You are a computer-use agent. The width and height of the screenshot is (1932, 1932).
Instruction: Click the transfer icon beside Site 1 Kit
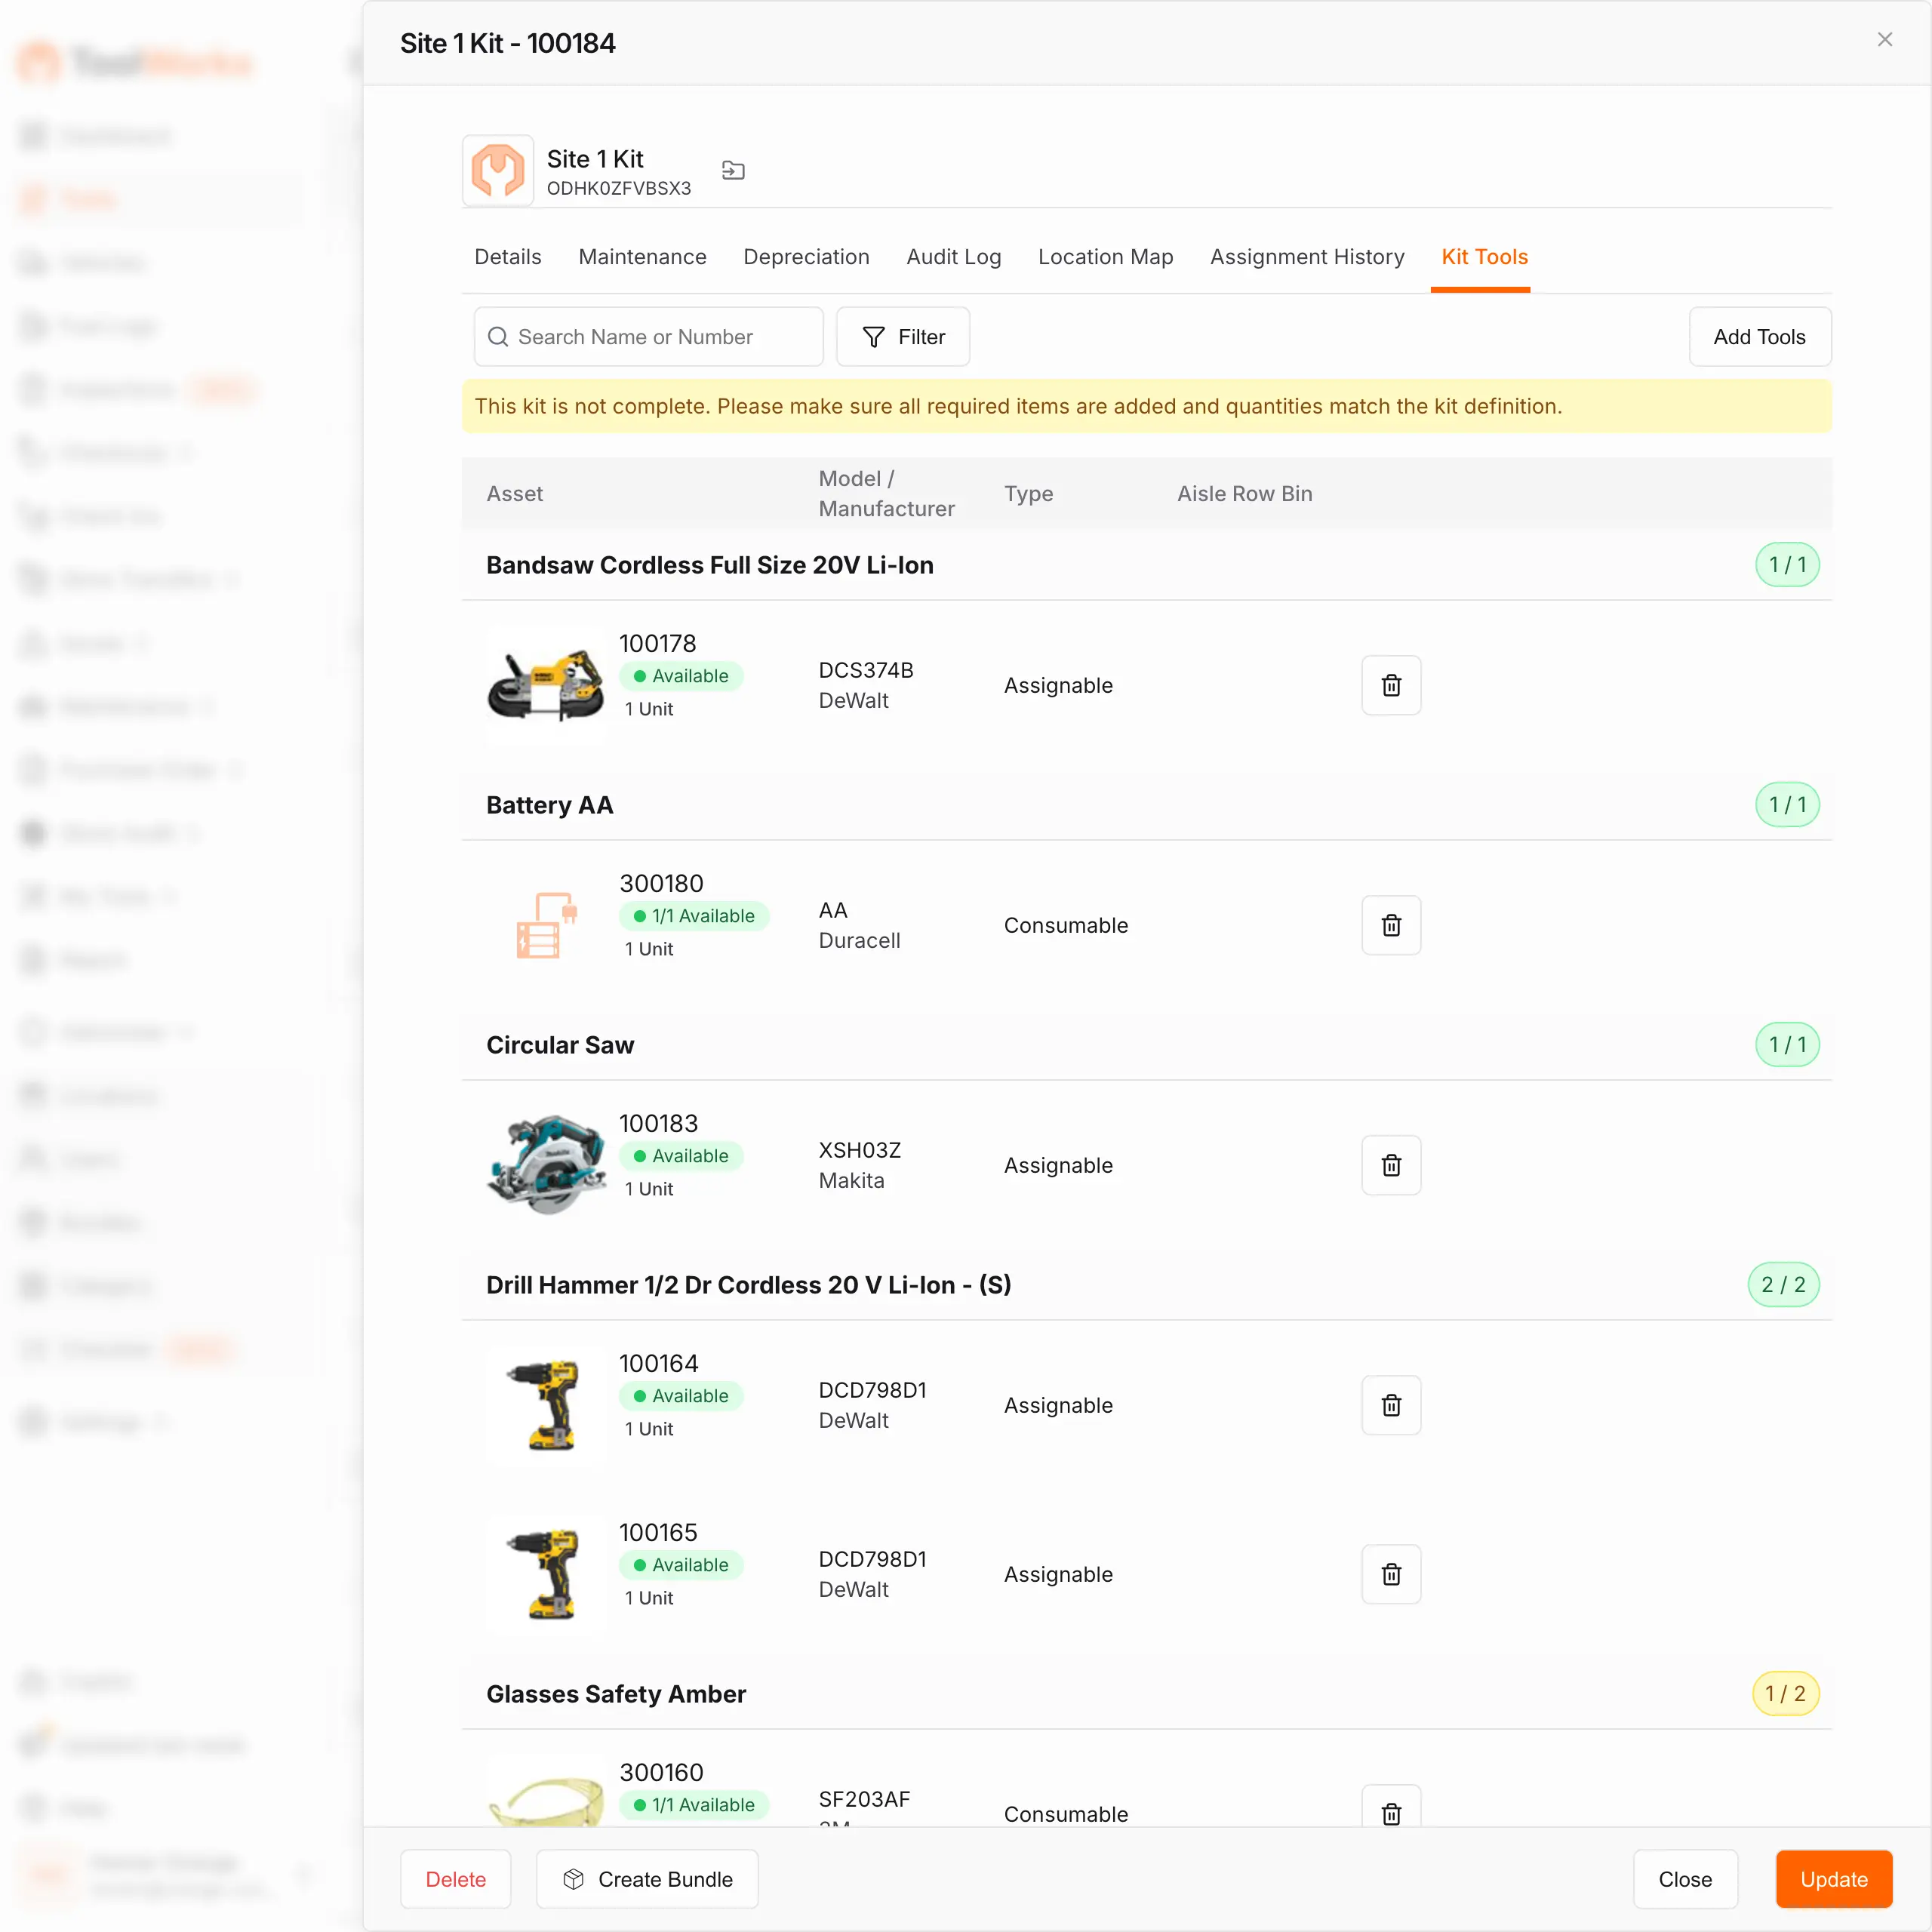click(733, 171)
